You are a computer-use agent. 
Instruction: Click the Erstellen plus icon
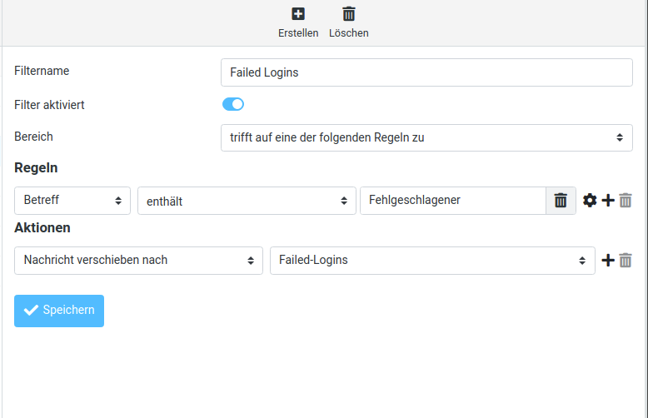[x=298, y=13]
